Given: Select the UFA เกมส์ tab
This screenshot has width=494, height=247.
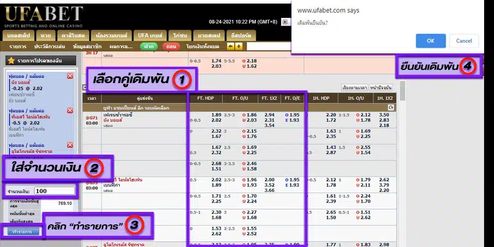Looking at the screenshot, I should pyautogui.click(x=150, y=36).
